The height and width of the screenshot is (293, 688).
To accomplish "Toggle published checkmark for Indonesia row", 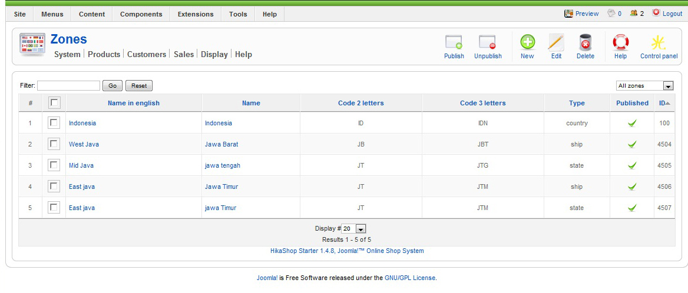I will pyautogui.click(x=632, y=124).
